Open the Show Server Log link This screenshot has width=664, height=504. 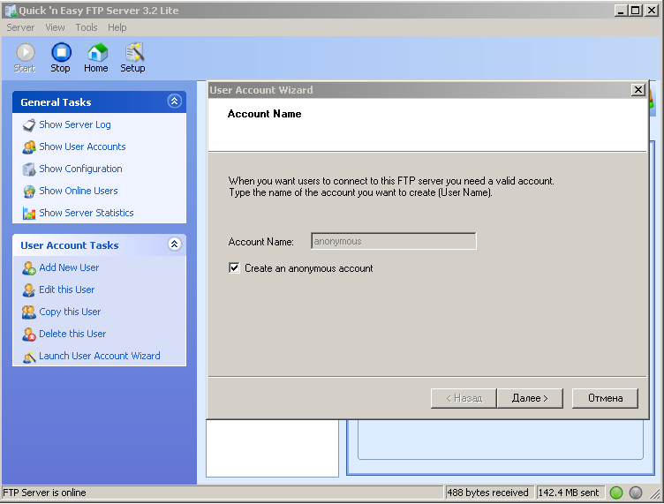coord(75,124)
